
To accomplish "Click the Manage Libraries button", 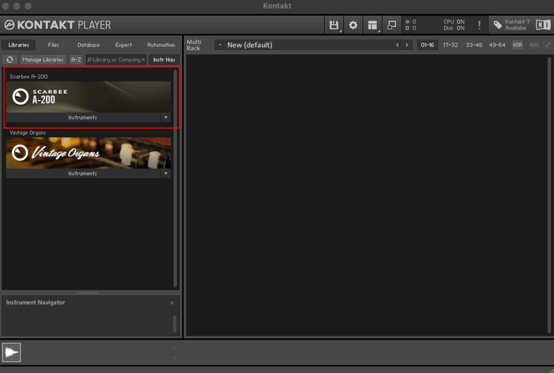I will [43, 59].
